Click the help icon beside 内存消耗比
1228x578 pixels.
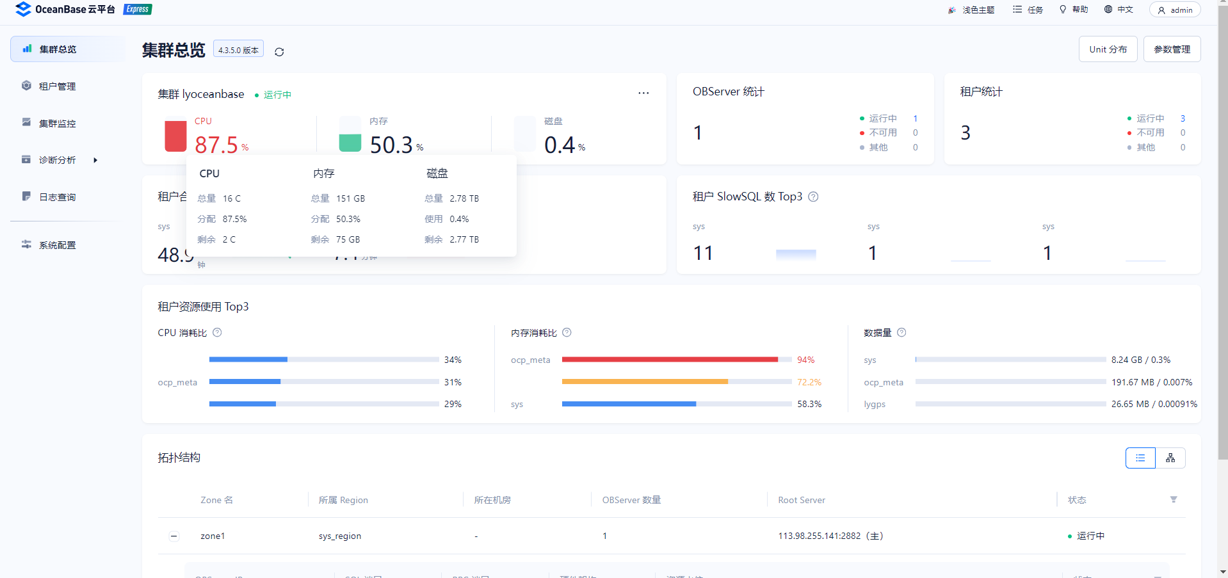(567, 332)
